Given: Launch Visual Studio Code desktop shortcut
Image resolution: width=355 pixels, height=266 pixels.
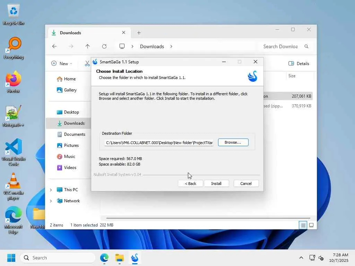Looking at the screenshot, I should pos(14,152).
